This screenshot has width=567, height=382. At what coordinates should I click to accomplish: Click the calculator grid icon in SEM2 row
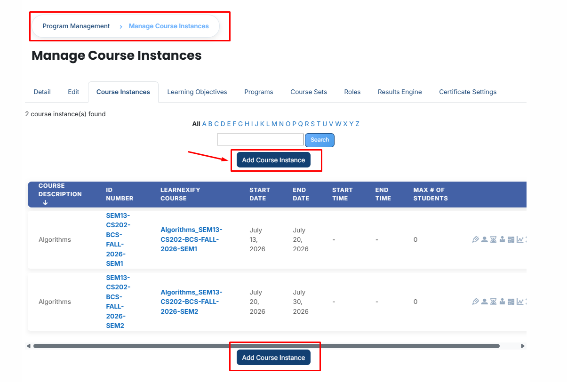(511, 302)
